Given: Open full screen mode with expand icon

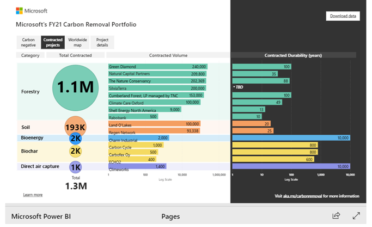Looking at the screenshot, I should point(356,216).
